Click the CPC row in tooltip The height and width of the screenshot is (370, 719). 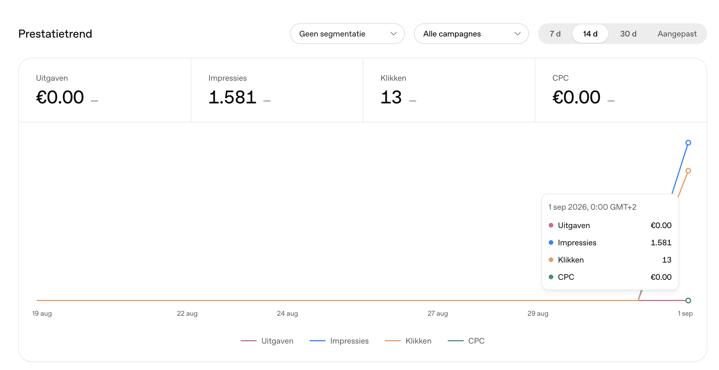click(610, 277)
